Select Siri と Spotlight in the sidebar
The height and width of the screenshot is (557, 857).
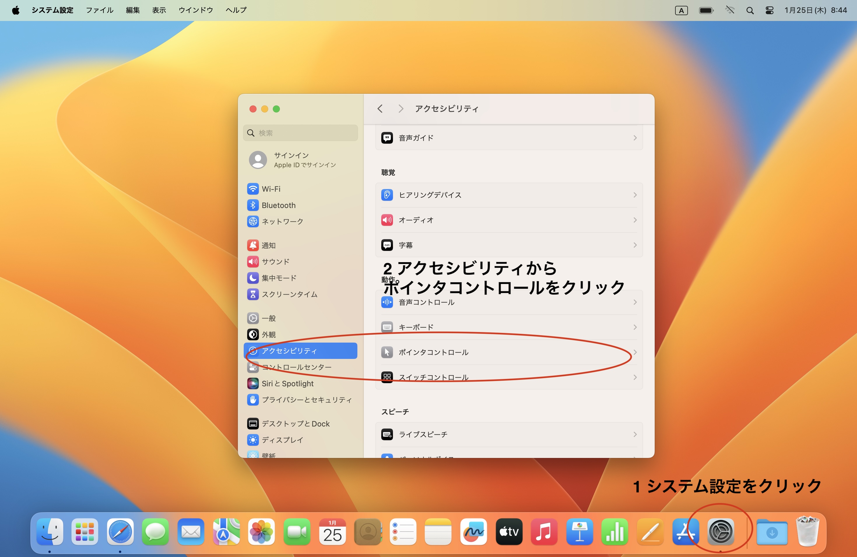[x=300, y=384]
